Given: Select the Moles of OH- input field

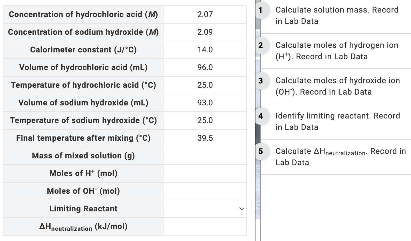Looking at the screenshot, I should click(x=205, y=191).
